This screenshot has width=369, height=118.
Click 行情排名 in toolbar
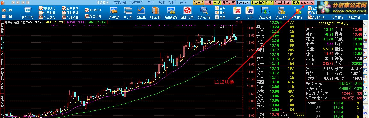point(338,17)
